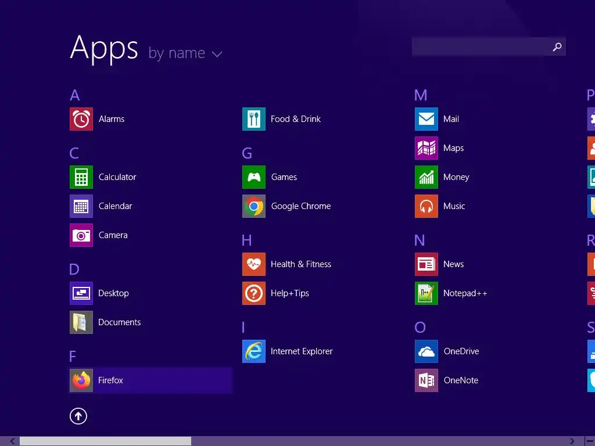Click the 'Maps' label text
This screenshot has height=446, width=595.
click(x=453, y=148)
